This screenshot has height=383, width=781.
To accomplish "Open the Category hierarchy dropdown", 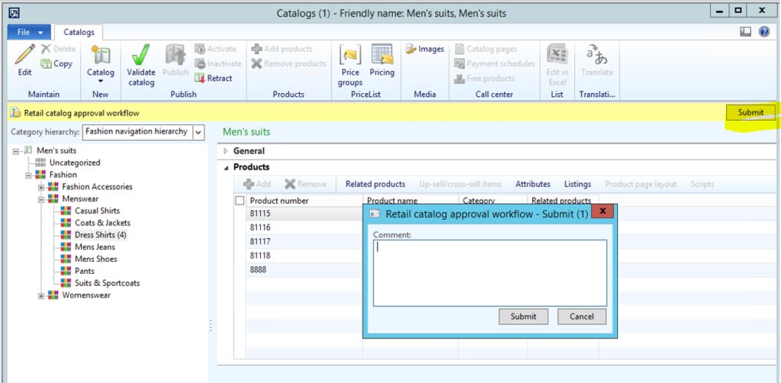I will coord(198,132).
